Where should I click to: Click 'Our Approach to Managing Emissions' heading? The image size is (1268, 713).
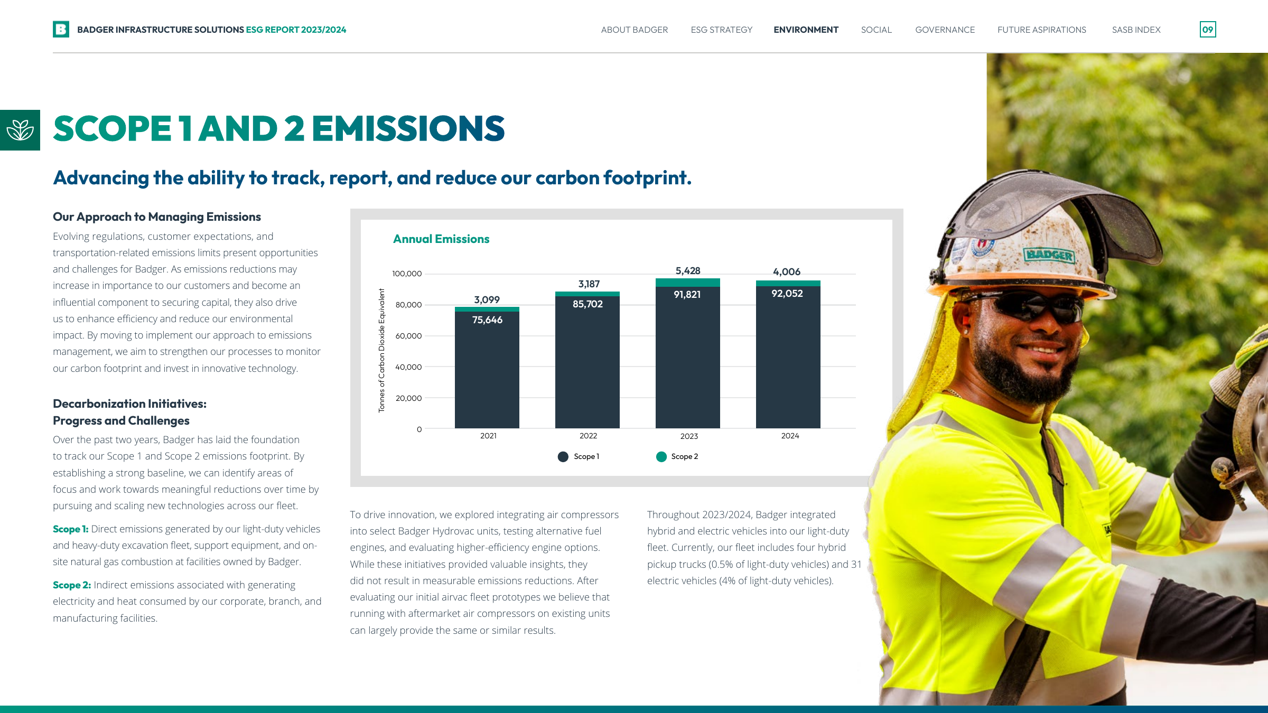tap(157, 217)
